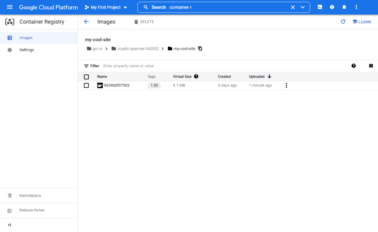This screenshot has height=232, width=378.
Task: Navigate to gcr.io breadcrumb folder
Action: (94, 49)
